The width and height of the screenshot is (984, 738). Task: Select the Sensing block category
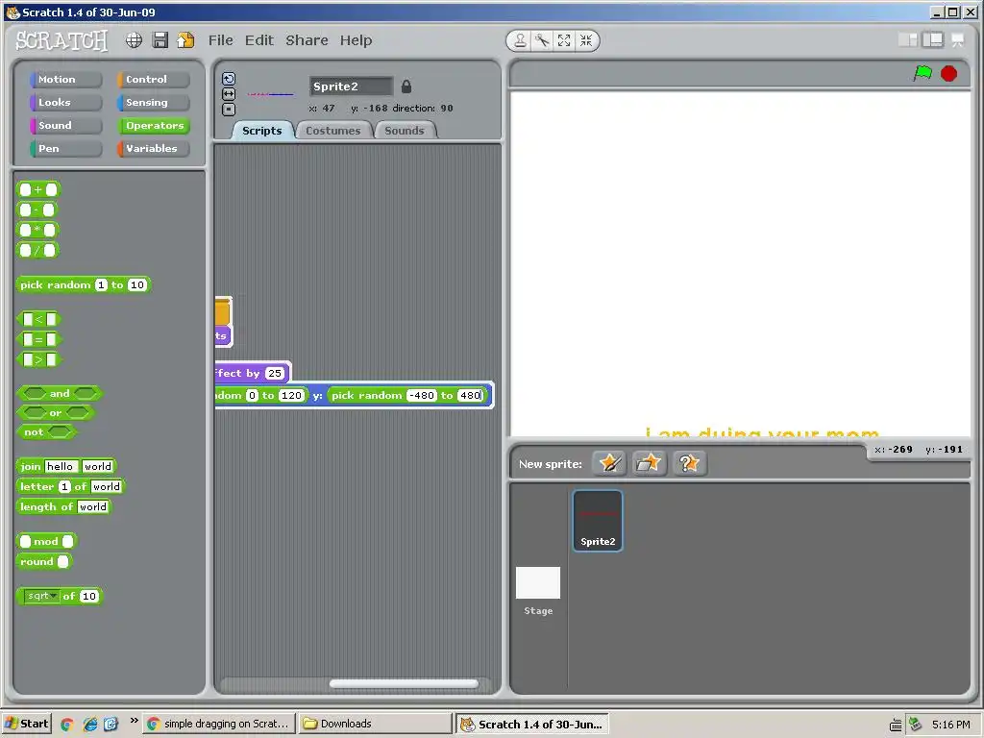(x=153, y=102)
